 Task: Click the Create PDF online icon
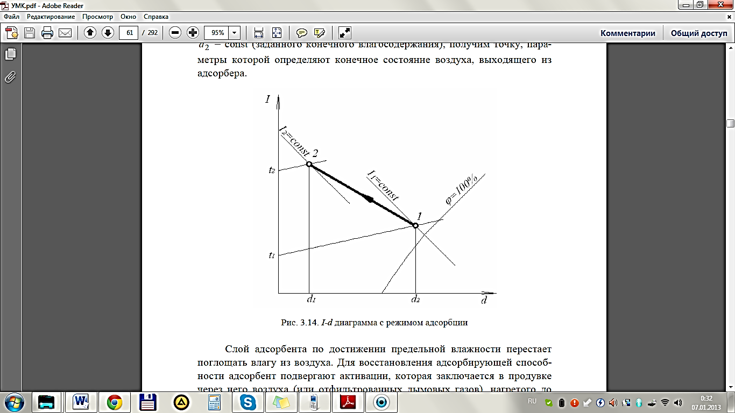[x=12, y=33]
